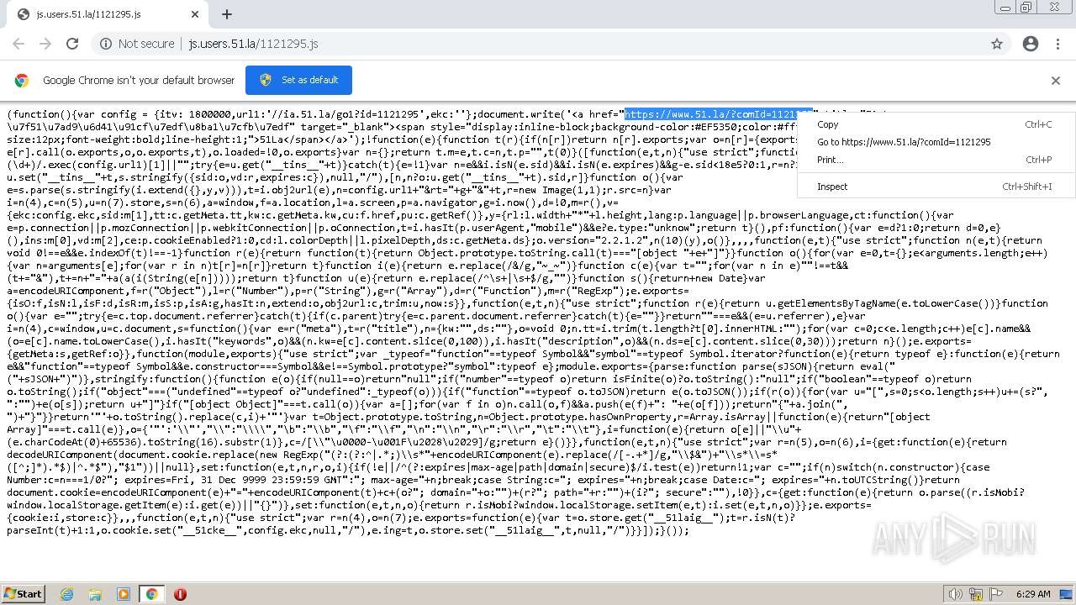The height and width of the screenshot is (605, 1076).
Task: Click the 6:29 AM clock
Action: click(1033, 594)
